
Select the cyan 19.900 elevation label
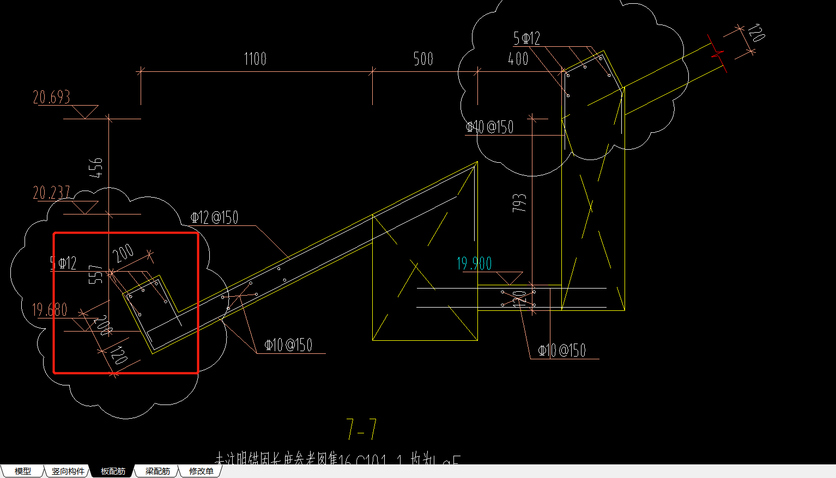[474, 263]
